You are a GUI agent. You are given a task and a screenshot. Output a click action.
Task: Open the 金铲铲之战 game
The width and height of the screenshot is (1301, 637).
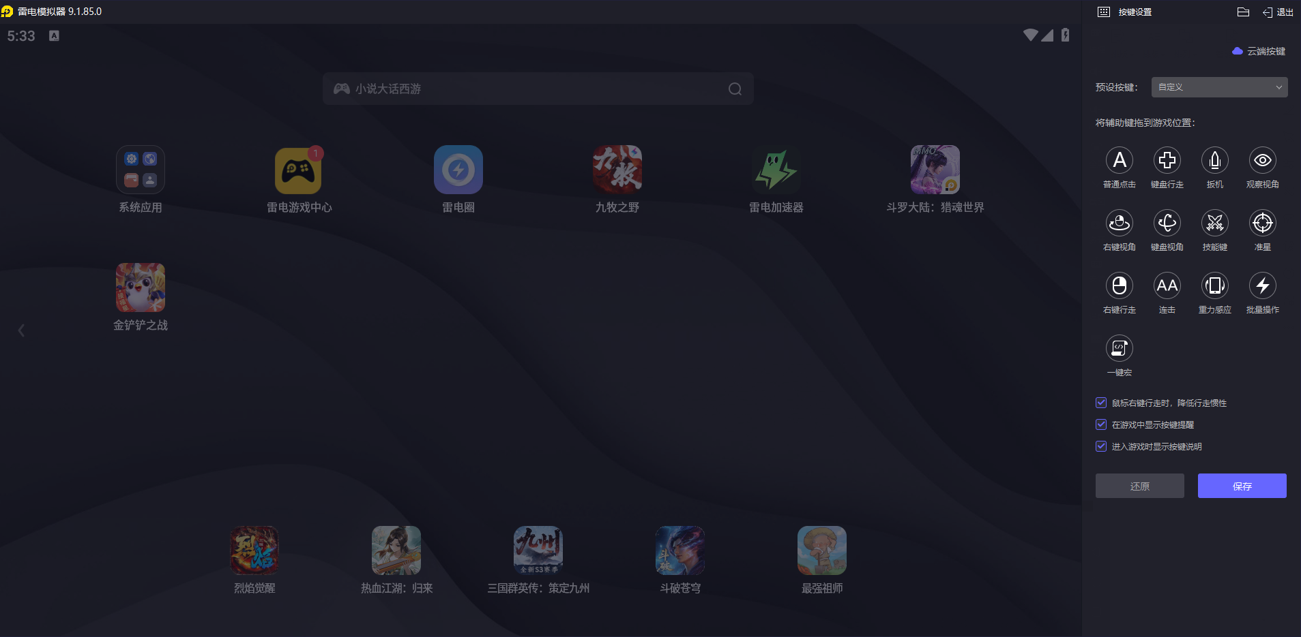click(141, 288)
